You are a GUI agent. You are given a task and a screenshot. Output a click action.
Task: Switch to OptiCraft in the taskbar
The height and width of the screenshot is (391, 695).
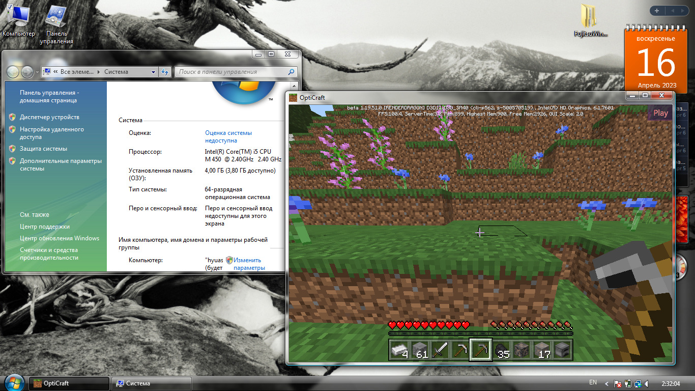(x=69, y=383)
